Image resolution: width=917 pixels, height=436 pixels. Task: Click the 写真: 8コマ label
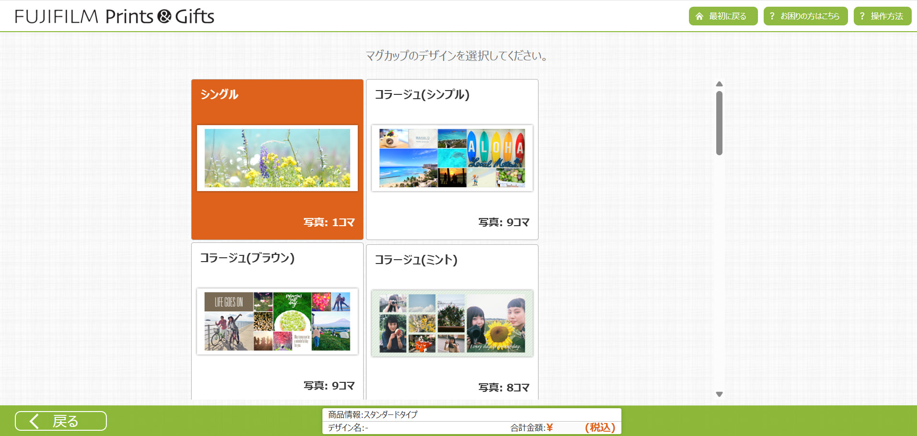click(504, 388)
